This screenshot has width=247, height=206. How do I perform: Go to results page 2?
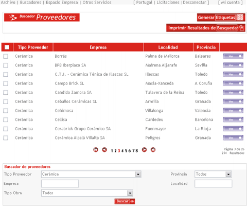(115, 151)
